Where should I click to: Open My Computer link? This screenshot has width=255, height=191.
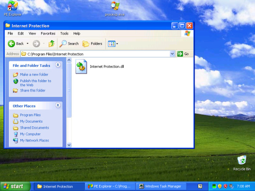(x=30, y=134)
